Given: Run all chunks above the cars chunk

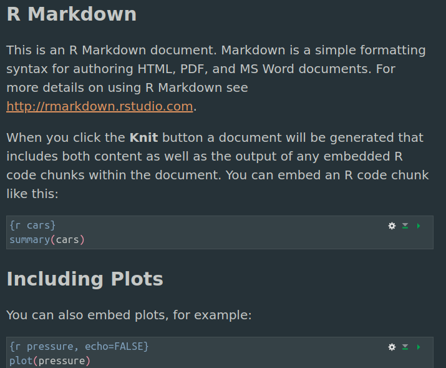Looking at the screenshot, I should [x=405, y=226].
